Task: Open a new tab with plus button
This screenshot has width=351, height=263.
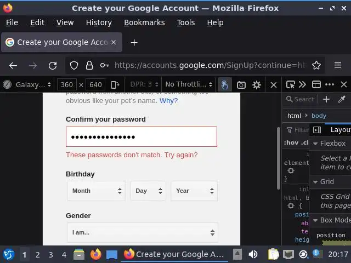Action: [x=134, y=43]
